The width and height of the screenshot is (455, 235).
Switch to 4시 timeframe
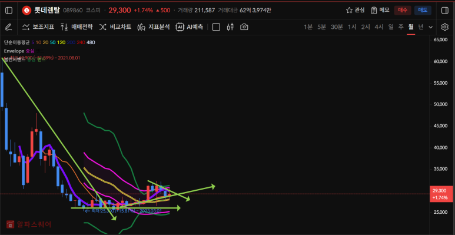pyautogui.click(x=379, y=27)
